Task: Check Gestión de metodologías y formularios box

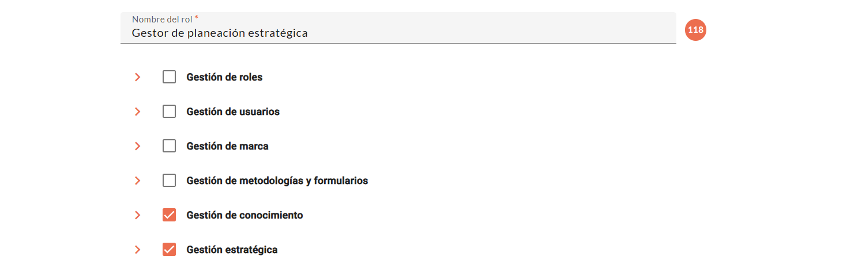Action: click(169, 181)
